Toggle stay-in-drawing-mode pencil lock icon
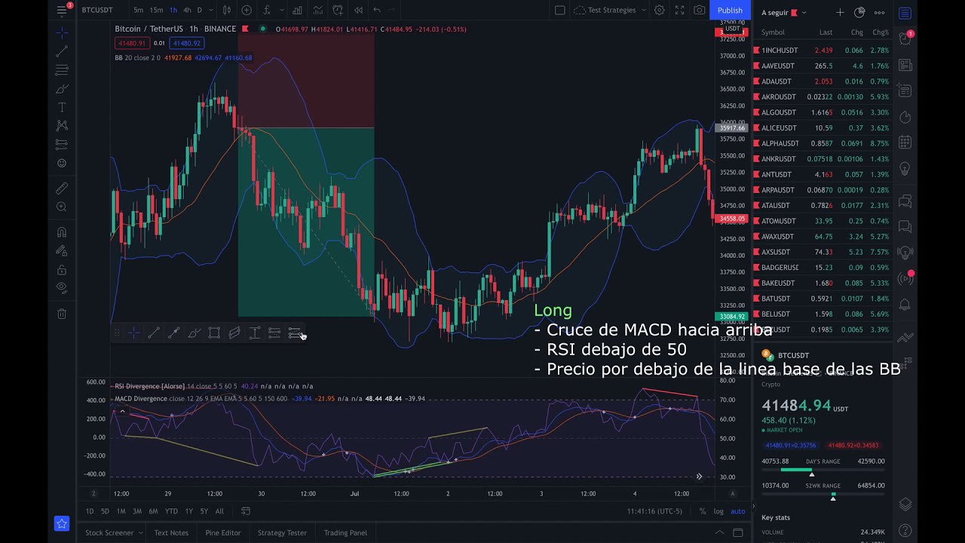965x543 pixels. (x=62, y=251)
